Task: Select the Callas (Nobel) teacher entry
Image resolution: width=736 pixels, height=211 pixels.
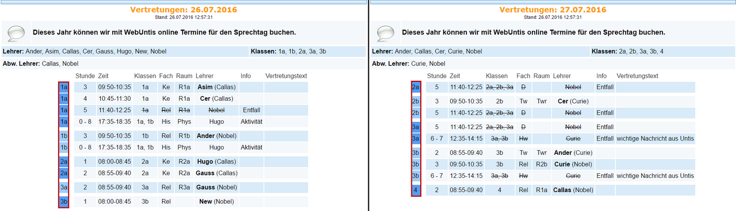Action: coord(574,190)
